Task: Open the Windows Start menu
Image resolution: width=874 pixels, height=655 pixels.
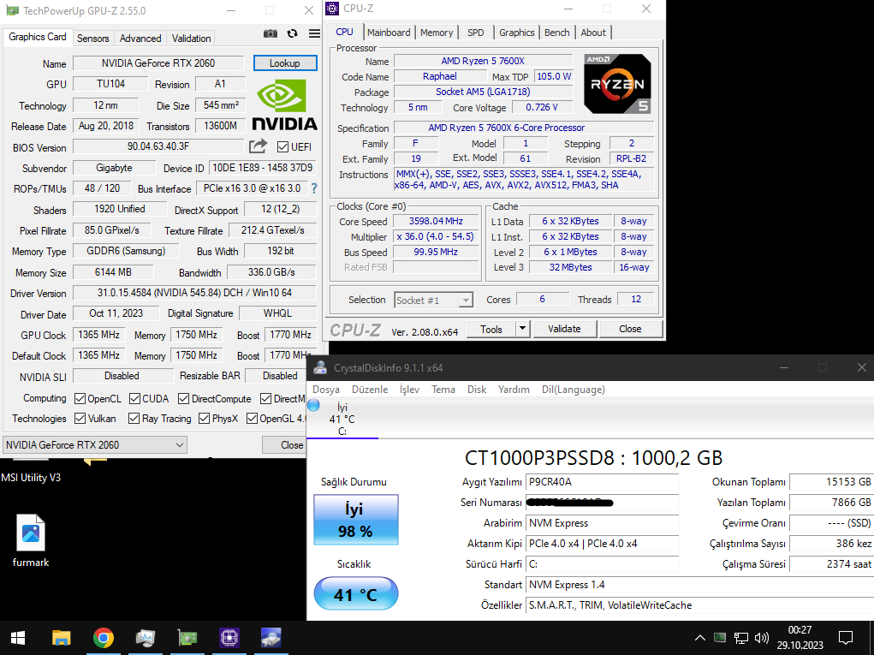Action: (x=18, y=638)
